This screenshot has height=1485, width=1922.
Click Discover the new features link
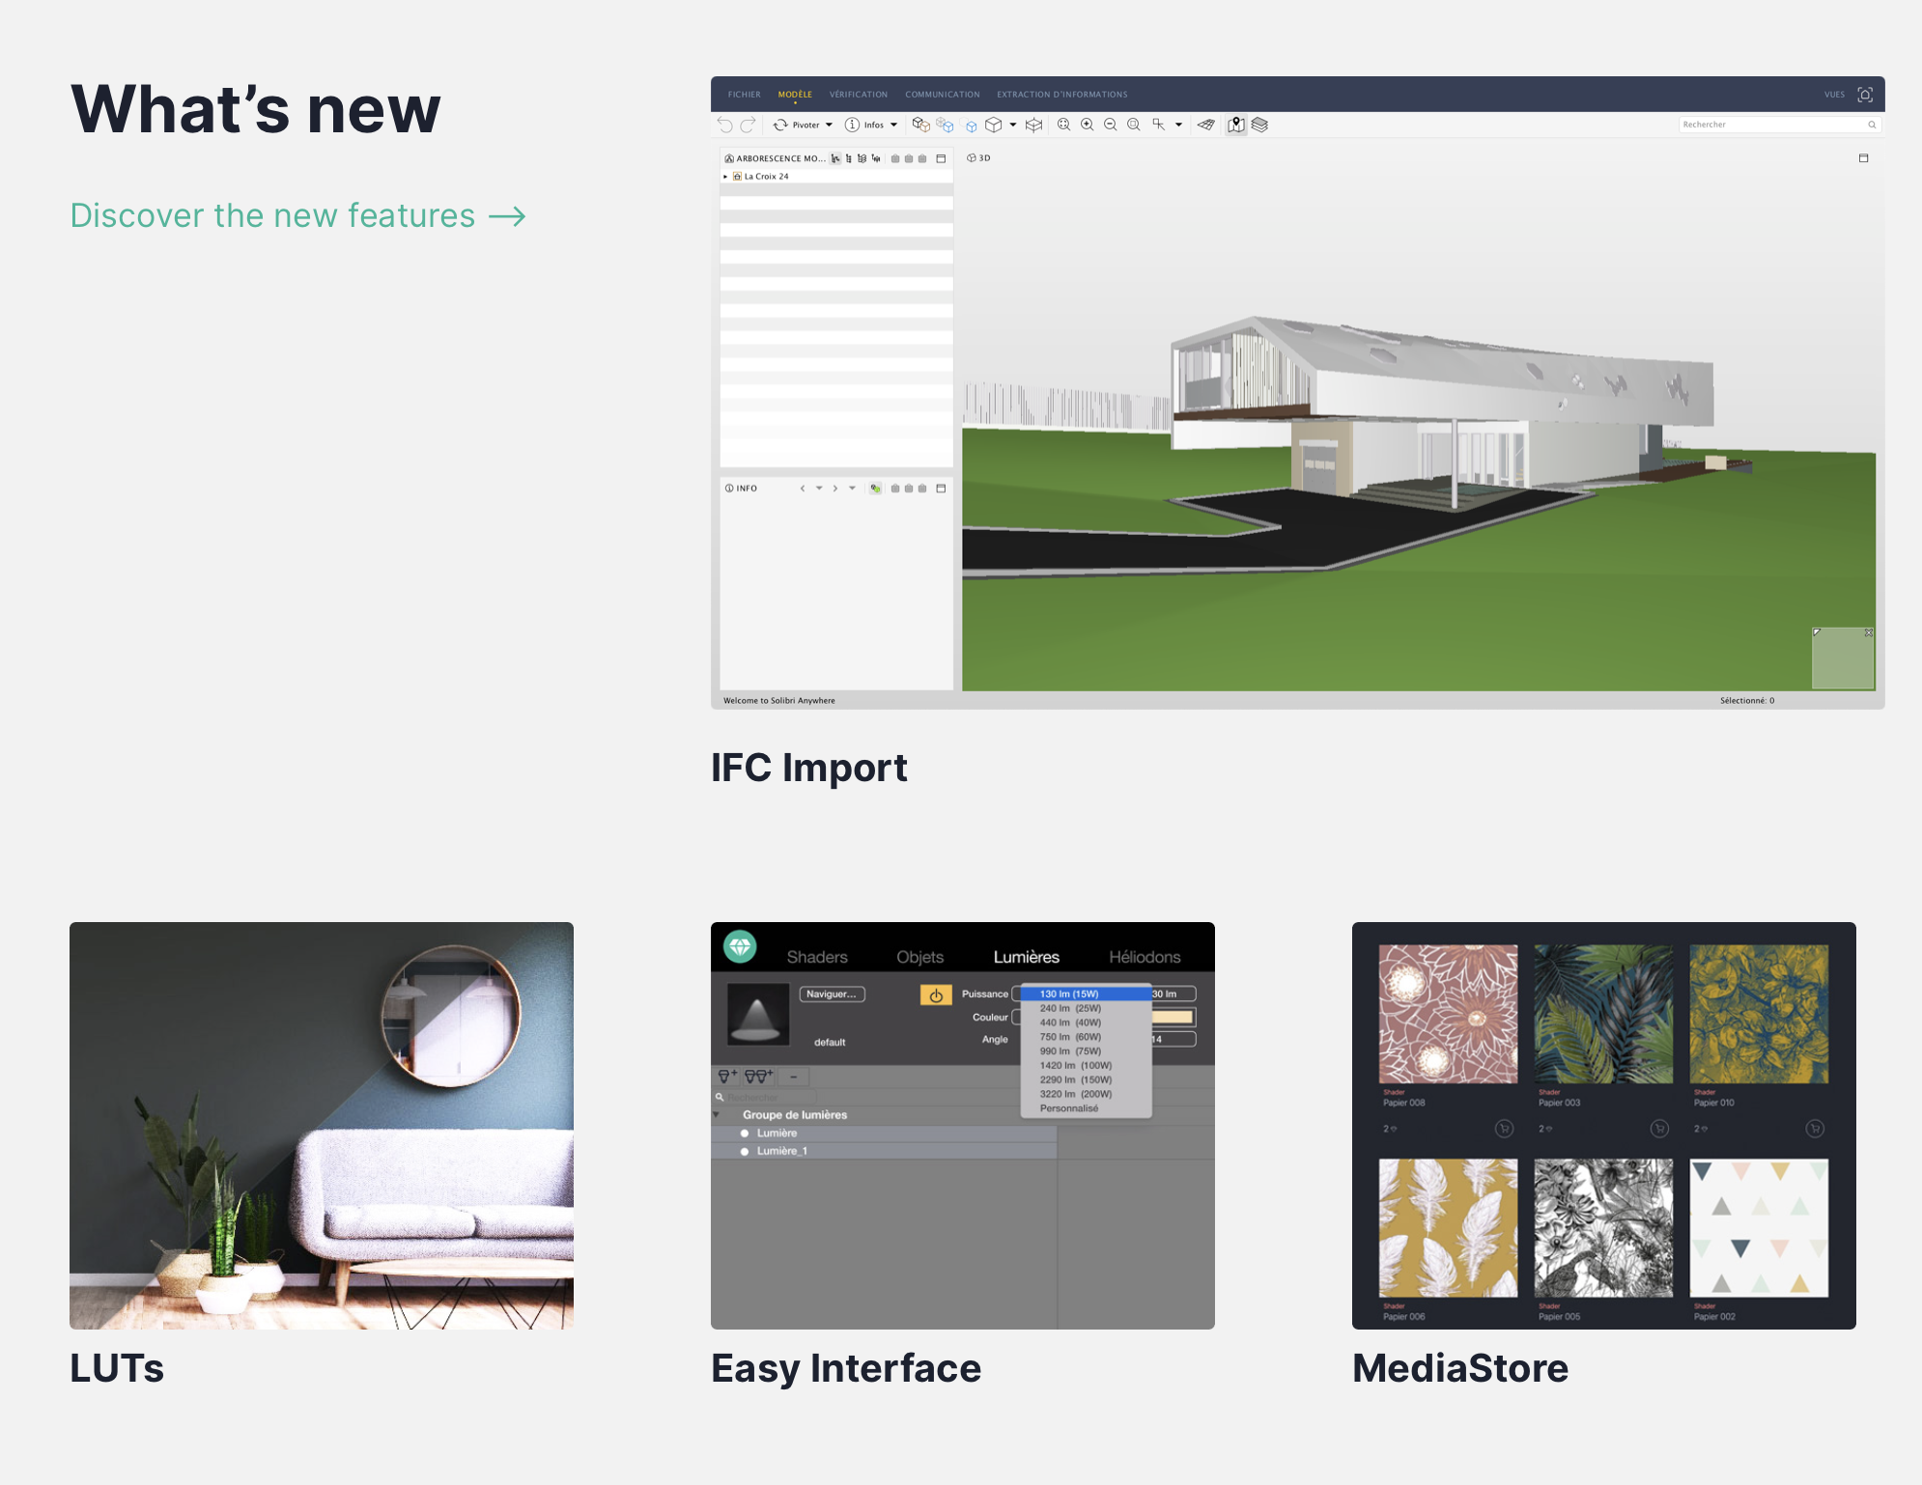[x=298, y=215]
